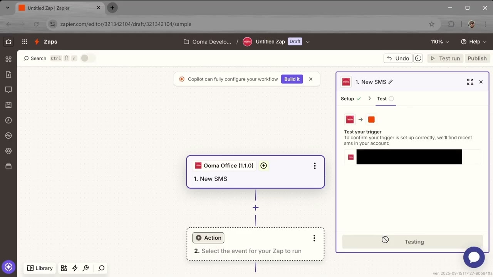This screenshot has width=493, height=277.
Task: Open the file import icon in sidebar
Action: (x=8, y=74)
